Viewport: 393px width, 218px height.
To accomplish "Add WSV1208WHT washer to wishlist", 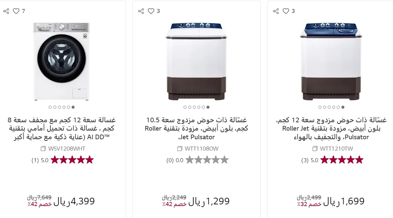I will [x=16, y=11].
